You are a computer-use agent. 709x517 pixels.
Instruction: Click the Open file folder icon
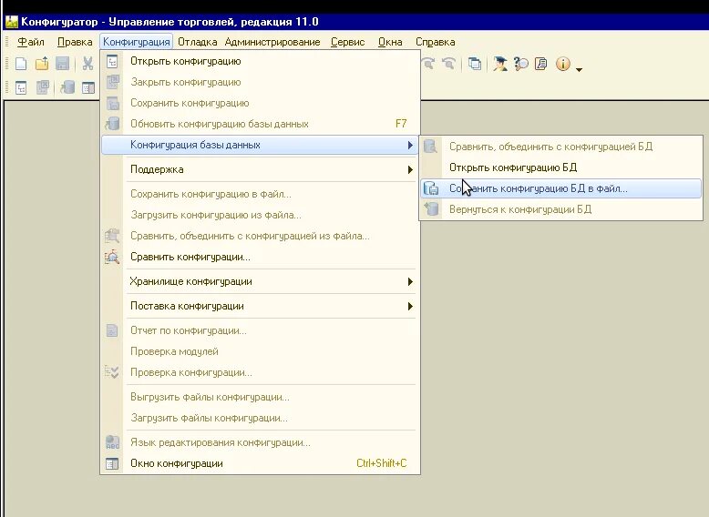tap(42, 64)
